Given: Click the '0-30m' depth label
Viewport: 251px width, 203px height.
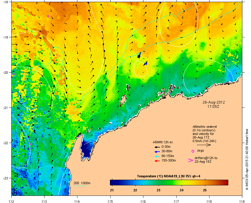Looking at the screenshot, I should point(166,147).
